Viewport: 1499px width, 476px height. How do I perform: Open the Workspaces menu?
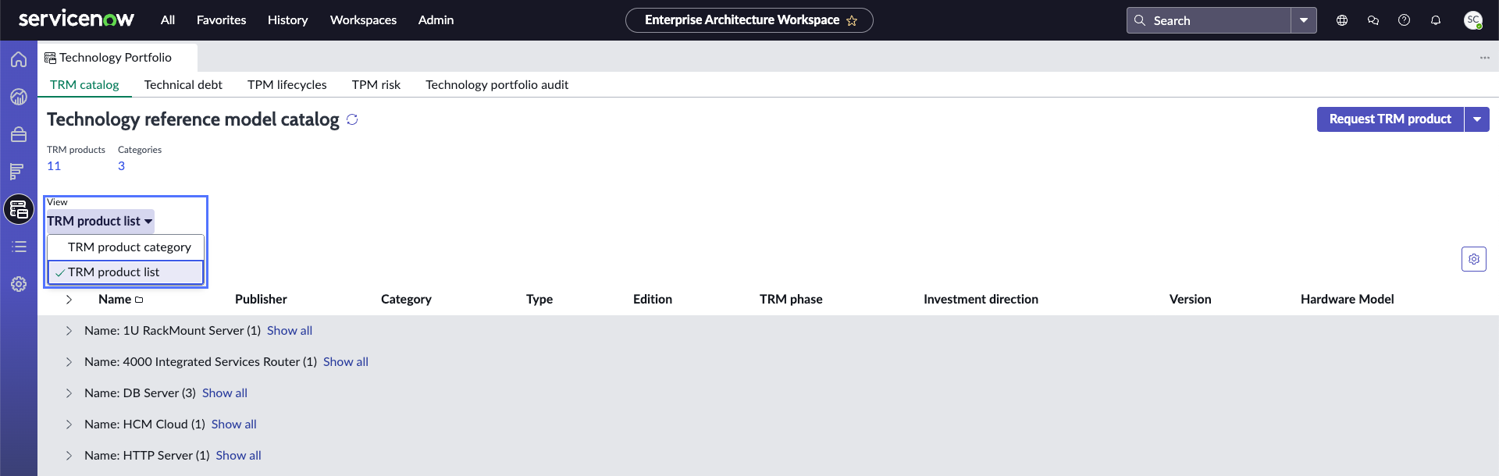[363, 20]
